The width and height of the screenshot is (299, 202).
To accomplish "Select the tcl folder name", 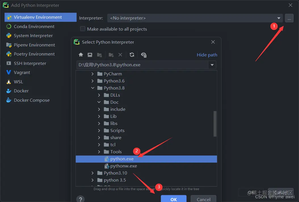I will click(113, 145).
